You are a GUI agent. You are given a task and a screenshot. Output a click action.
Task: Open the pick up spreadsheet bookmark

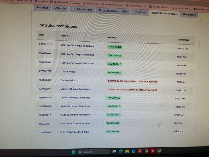click(76, 3)
